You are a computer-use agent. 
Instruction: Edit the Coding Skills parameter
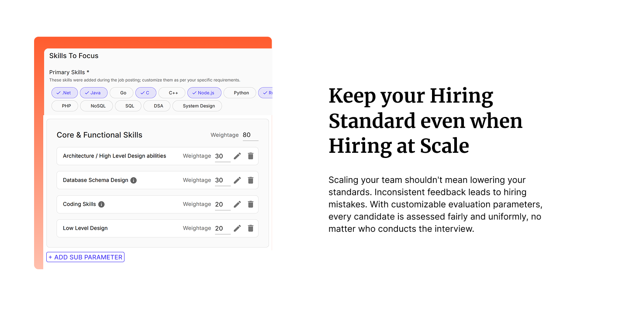tap(237, 204)
